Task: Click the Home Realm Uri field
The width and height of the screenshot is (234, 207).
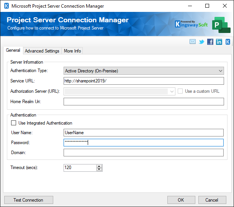Action: [144, 102]
